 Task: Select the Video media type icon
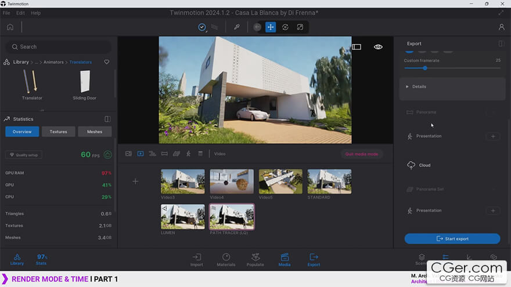point(141,154)
